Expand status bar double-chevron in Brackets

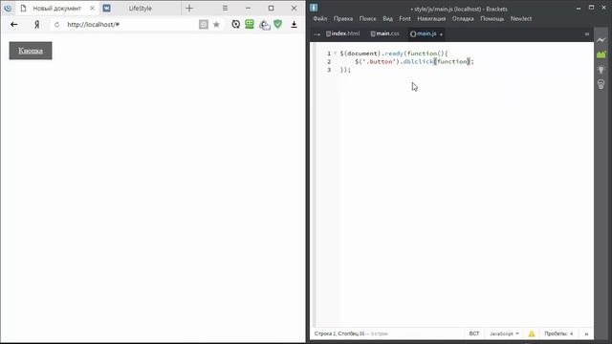tap(586, 333)
